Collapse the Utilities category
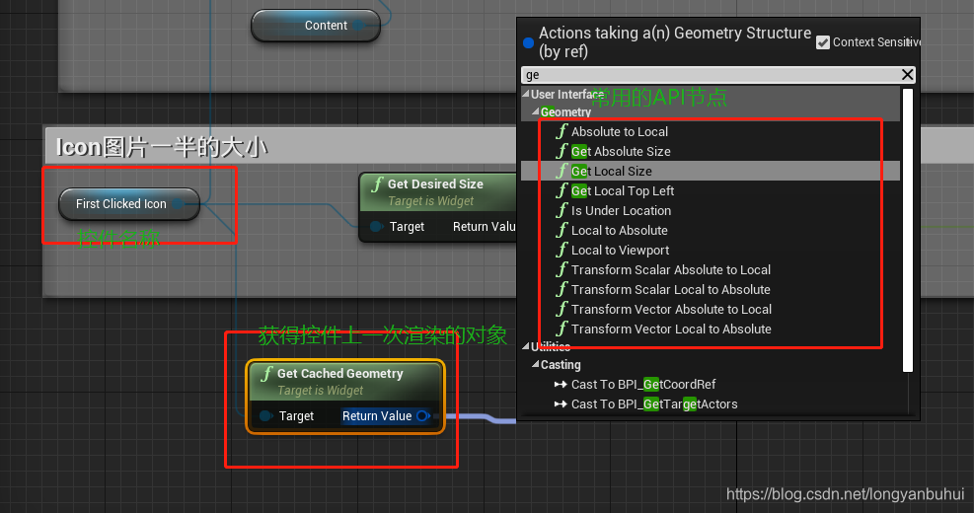974x513 pixels. [x=526, y=346]
